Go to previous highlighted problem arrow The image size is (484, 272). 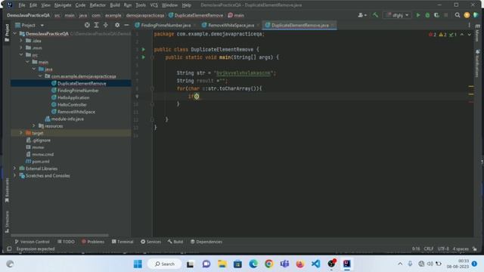tap(462, 35)
